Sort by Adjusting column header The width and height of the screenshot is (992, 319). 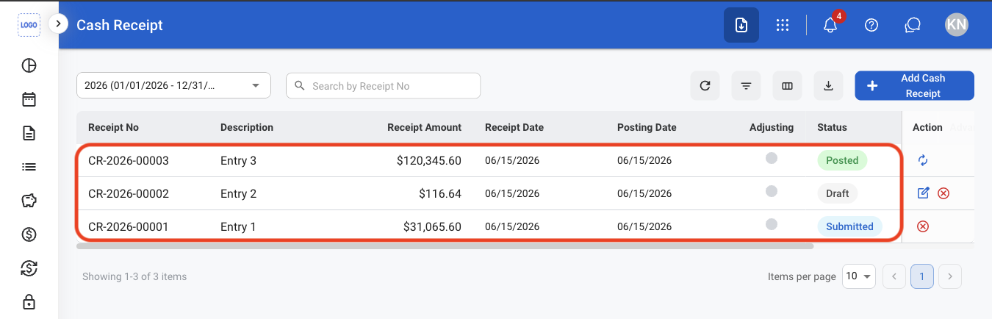coord(772,127)
